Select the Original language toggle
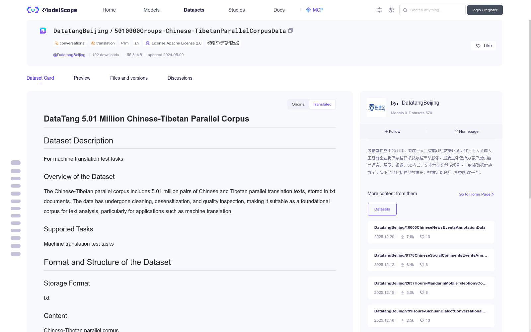The height and width of the screenshot is (332, 531). pyautogui.click(x=299, y=104)
